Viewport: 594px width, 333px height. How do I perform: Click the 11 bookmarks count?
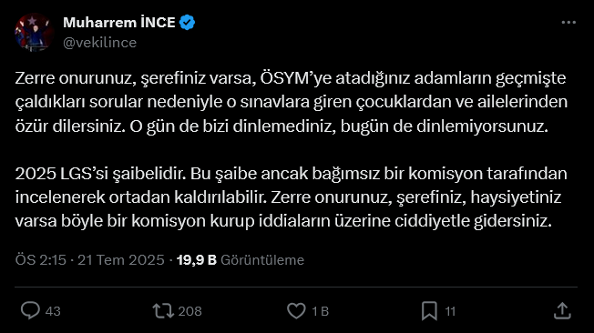[x=450, y=311]
